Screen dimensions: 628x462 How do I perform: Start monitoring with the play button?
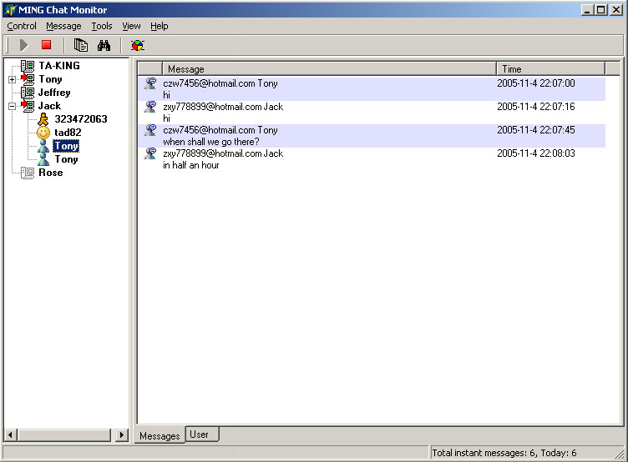23,45
